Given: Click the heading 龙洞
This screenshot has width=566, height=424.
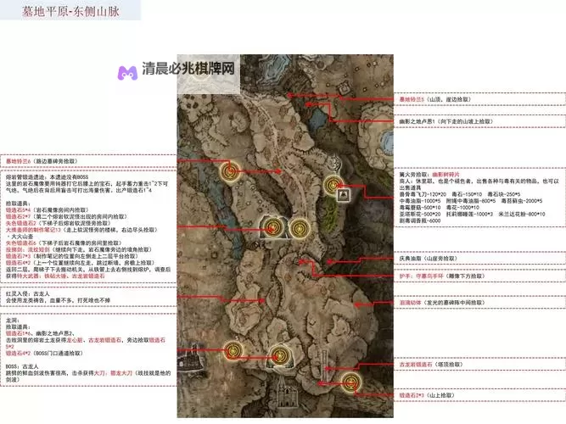Looking at the screenshot, I should click(13, 320).
